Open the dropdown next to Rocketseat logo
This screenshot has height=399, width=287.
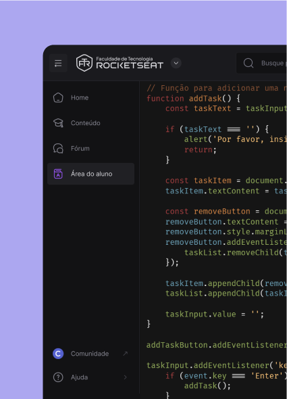coord(176,63)
